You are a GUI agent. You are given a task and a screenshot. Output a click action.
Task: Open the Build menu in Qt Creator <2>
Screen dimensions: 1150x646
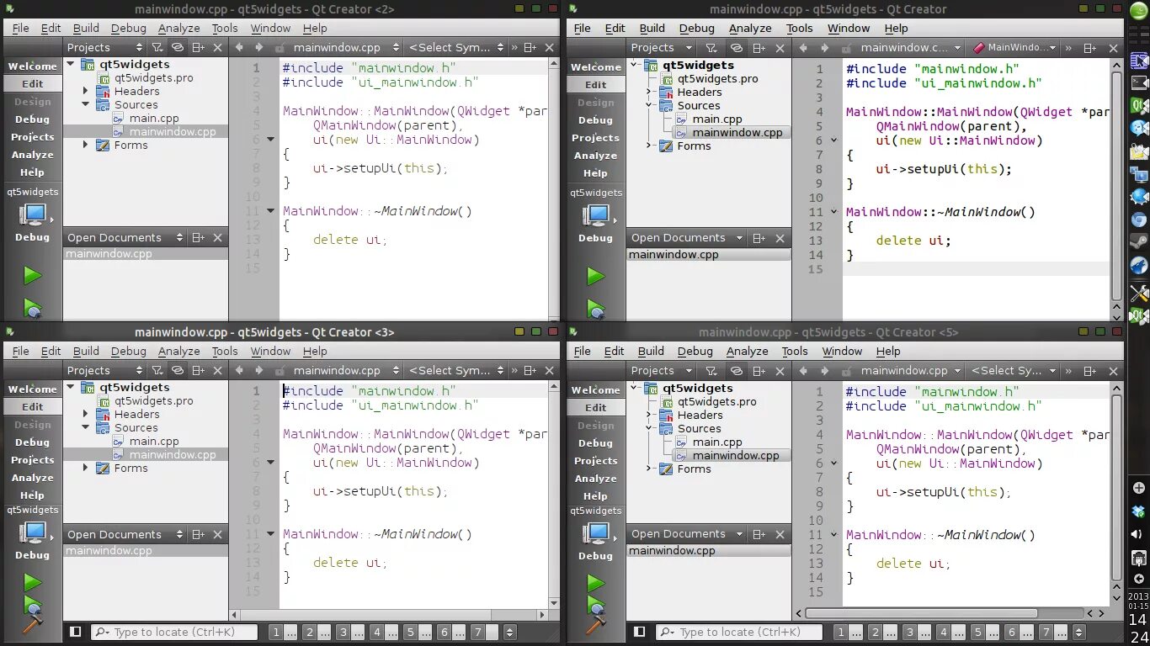[86, 28]
